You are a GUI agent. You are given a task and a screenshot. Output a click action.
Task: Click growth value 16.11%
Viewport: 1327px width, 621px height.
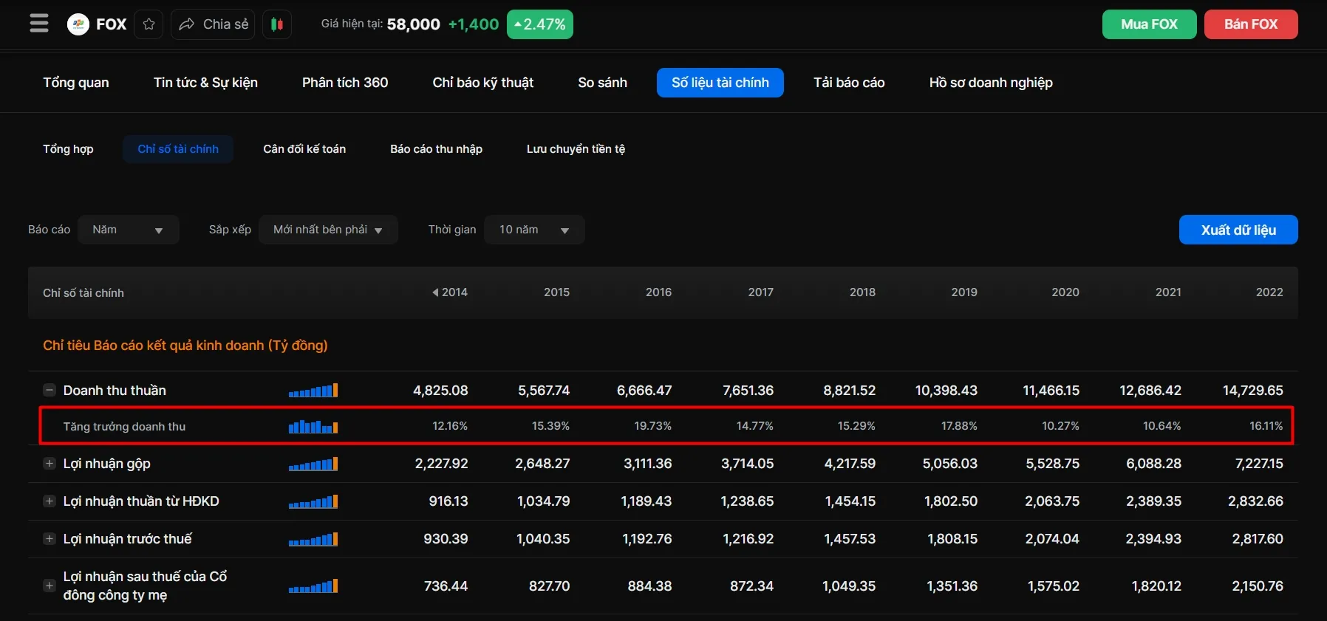1266,426
